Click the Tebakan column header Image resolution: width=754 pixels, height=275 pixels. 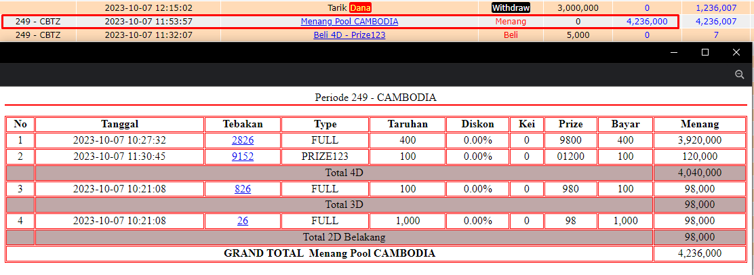[243, 124]
